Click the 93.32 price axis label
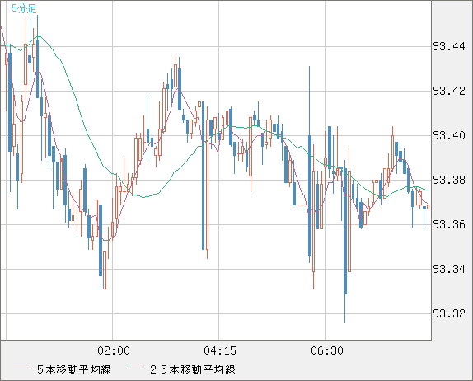The height and width of the screenshot is (381, 473). click(449, 313)
